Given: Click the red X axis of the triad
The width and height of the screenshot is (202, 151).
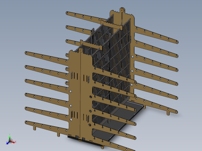Looking at the screenshot, I should pyautogui.click(x=13, y=142).
